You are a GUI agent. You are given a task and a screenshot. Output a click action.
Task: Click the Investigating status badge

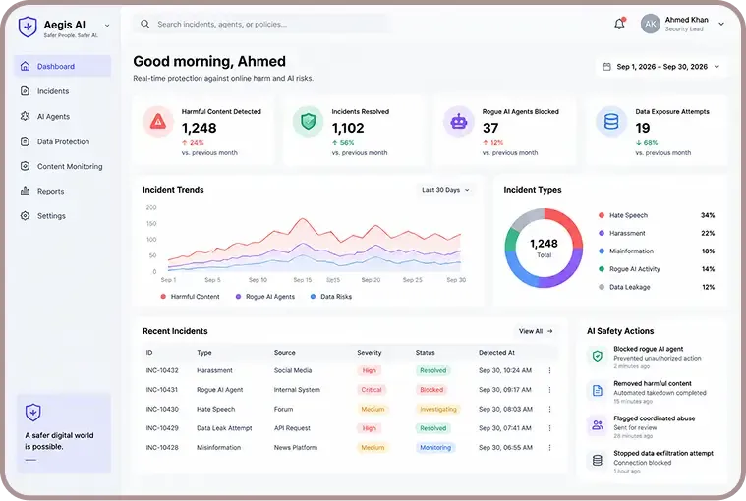click(x=438, y=410)
